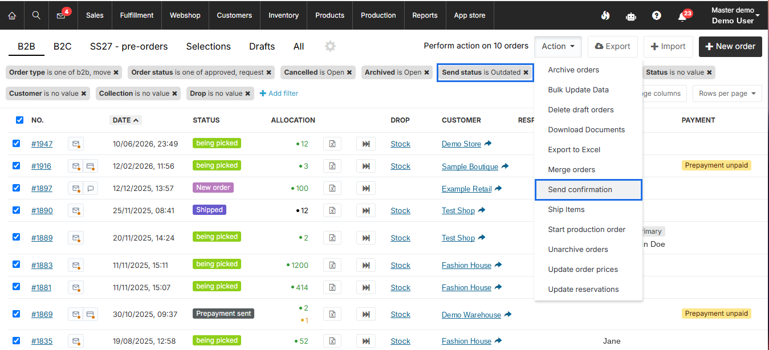This screenshot has width=769, height=350.
Task: Open the Rows per page dropdown
Action: click(727, 93)
